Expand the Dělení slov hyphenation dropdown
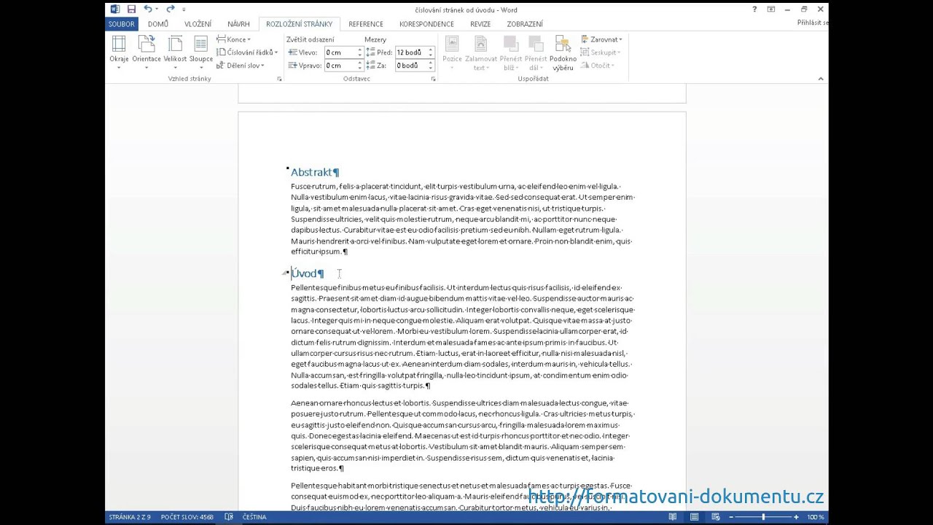 240,66
